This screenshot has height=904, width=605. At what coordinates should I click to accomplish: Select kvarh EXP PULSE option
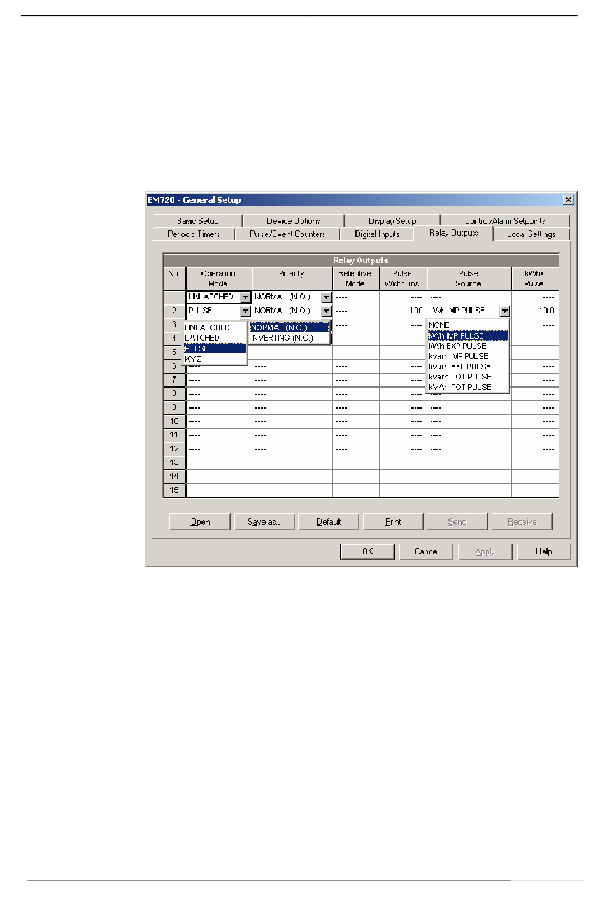coord(467,366)
